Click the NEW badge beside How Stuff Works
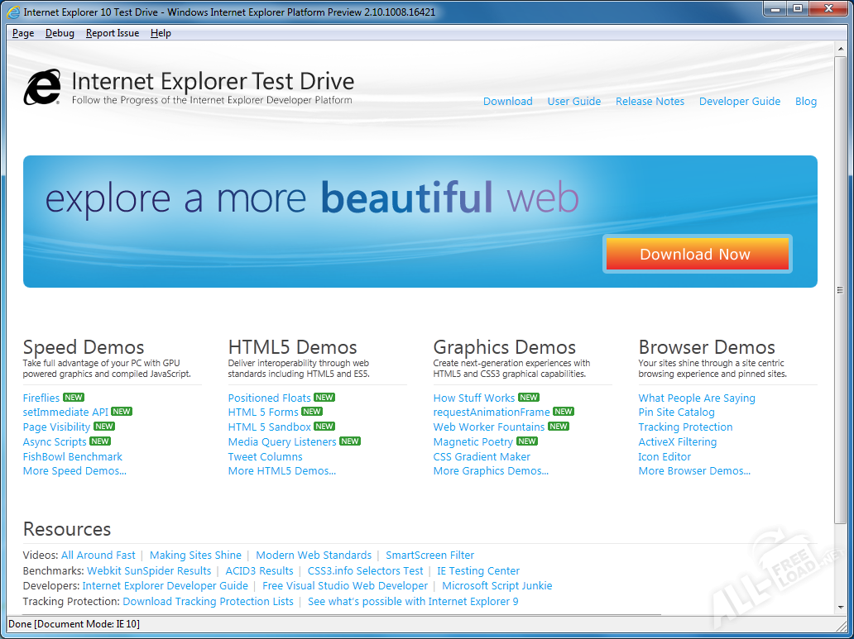The height and width of the screenshot is (639, 854). tap(529, 398)
